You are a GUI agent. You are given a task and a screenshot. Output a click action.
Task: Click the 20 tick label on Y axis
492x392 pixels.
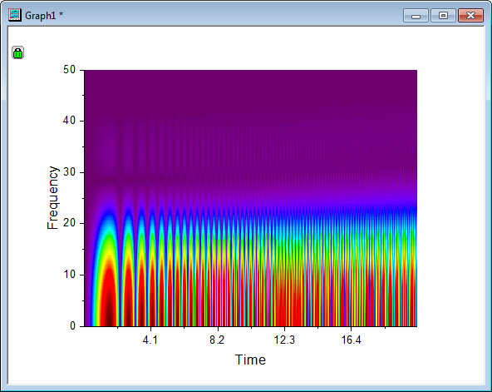(x=69, y=223)
